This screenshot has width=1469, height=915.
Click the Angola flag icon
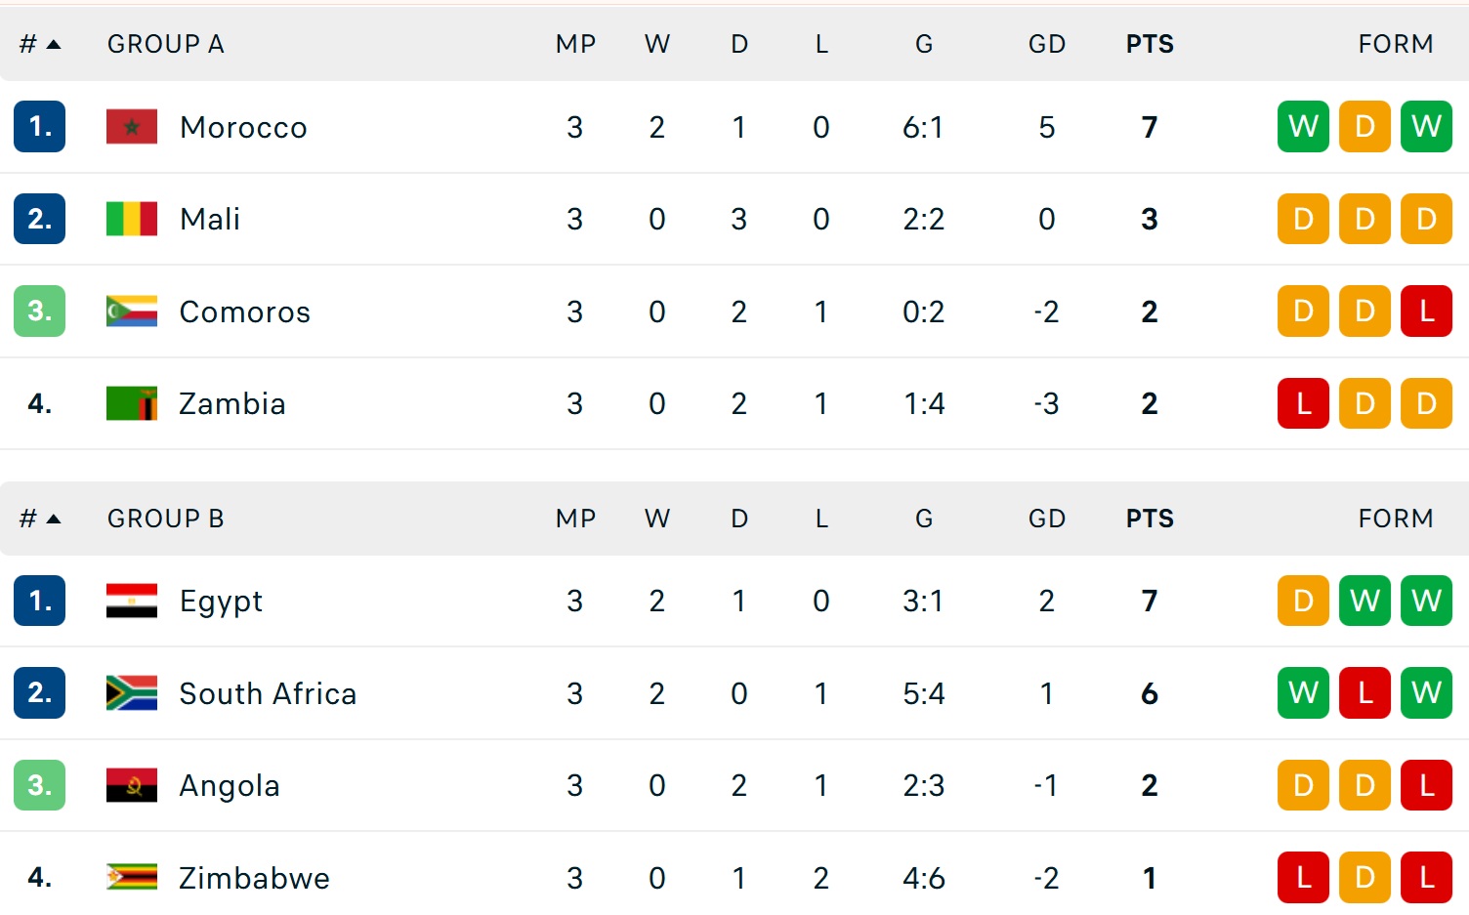132,785
